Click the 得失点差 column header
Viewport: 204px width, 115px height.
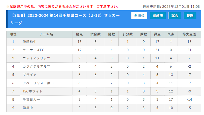(x=189, y=34)
